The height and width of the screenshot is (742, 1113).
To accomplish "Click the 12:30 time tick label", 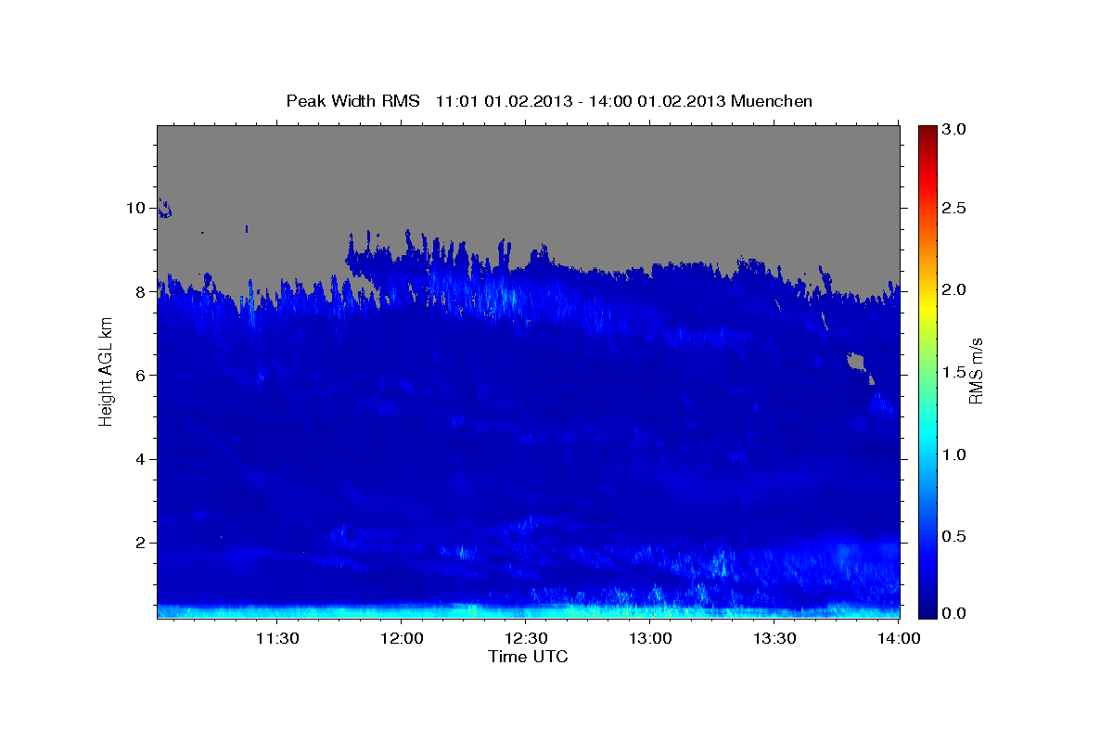I will (525, 638).
